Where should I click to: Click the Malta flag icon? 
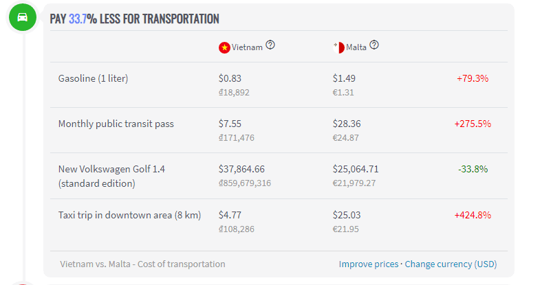338,47
